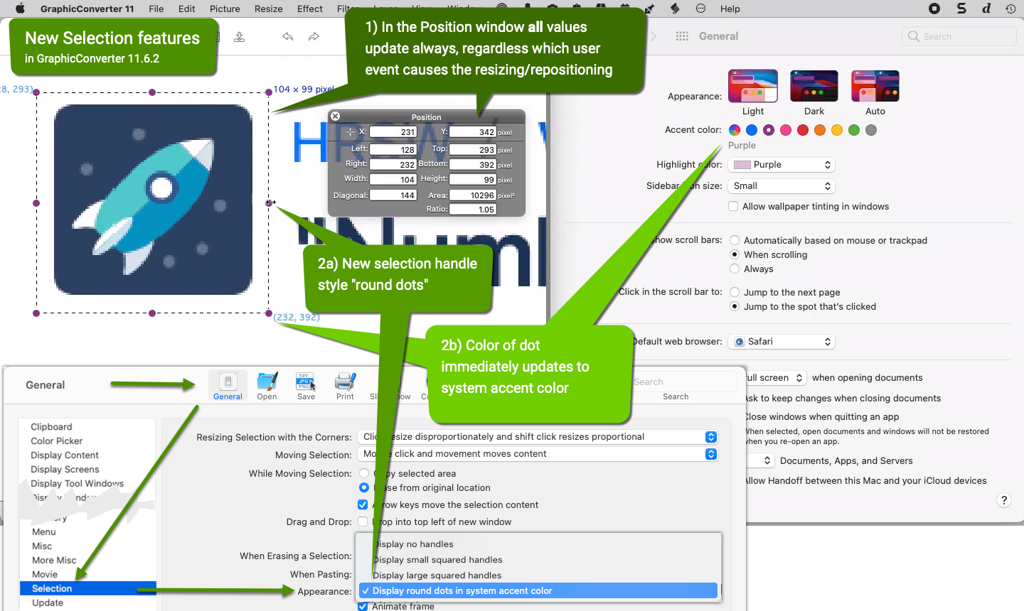Open the File menu

(156, 9)
